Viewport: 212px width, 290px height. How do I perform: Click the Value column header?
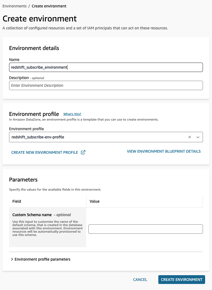pyautogui.click(x=94, y=201)
